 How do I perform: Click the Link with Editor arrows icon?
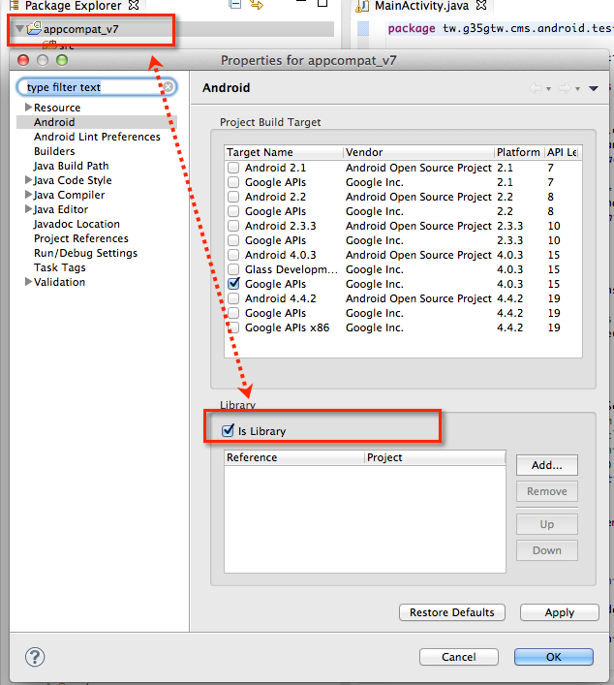(x=257, y=6)
